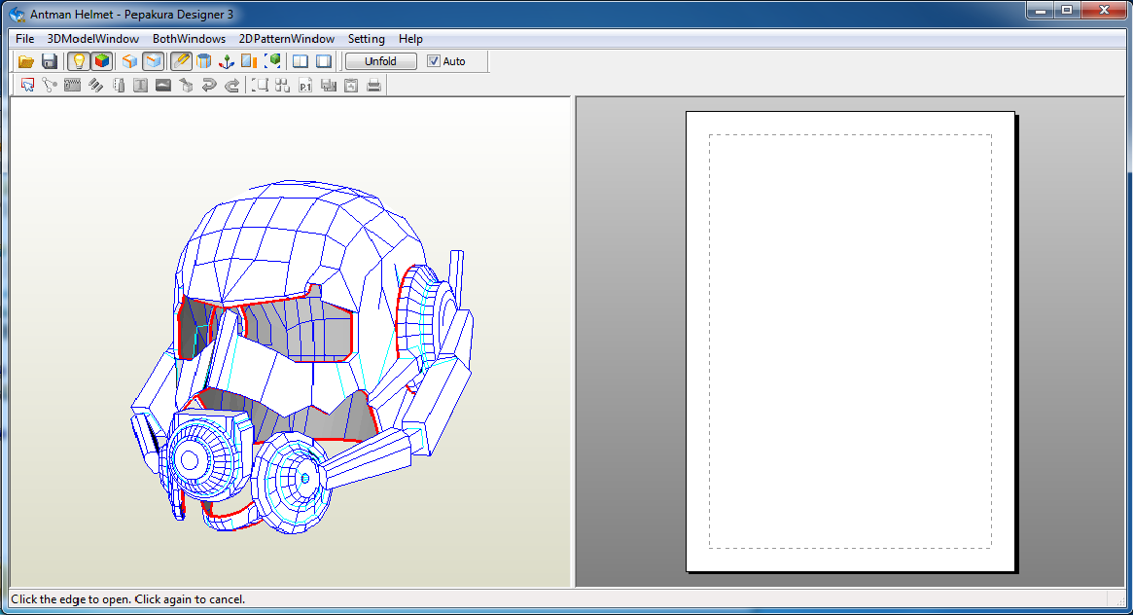Click the blue sheet with orange bar icon
Screen dimensions: 1133x615
249,61
